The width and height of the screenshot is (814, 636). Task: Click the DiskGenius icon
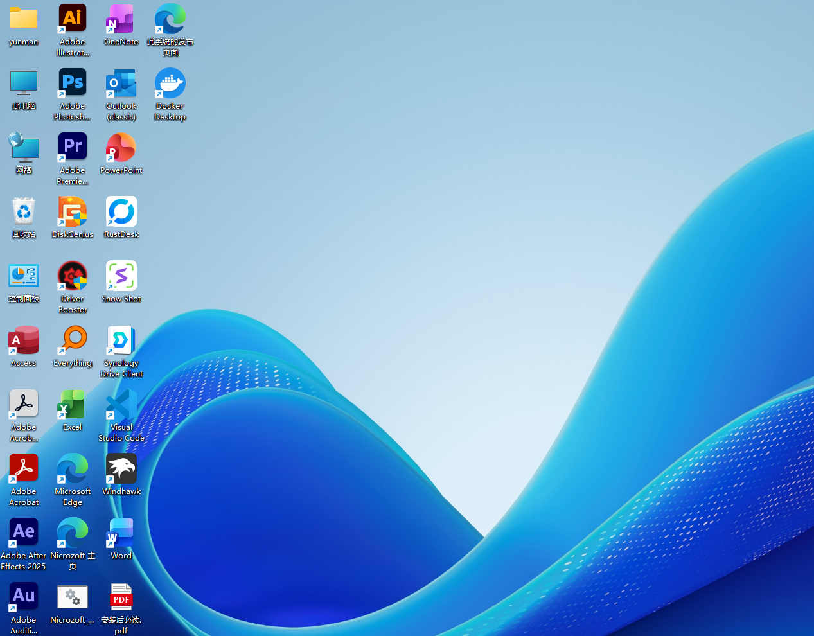(73, 212)
